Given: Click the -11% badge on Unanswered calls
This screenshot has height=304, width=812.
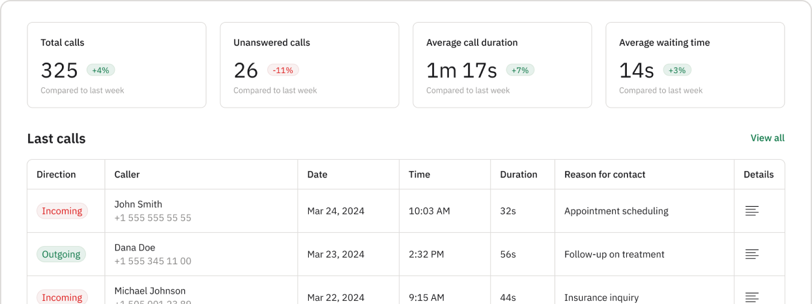Looking at the screenshot, I should pos(283,70).
